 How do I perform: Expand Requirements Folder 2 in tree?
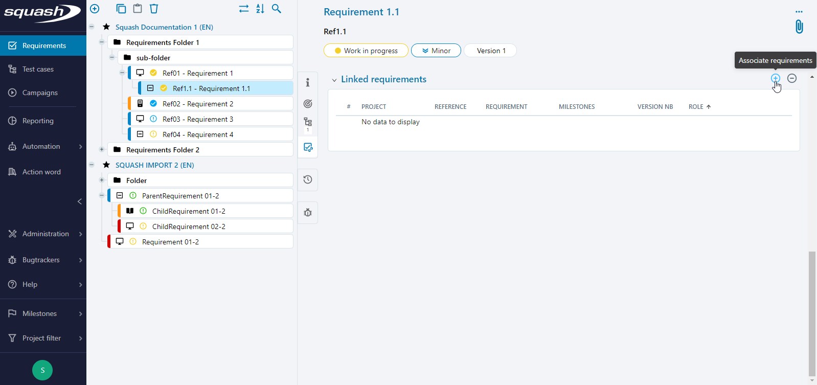click(x=102, y=150)
